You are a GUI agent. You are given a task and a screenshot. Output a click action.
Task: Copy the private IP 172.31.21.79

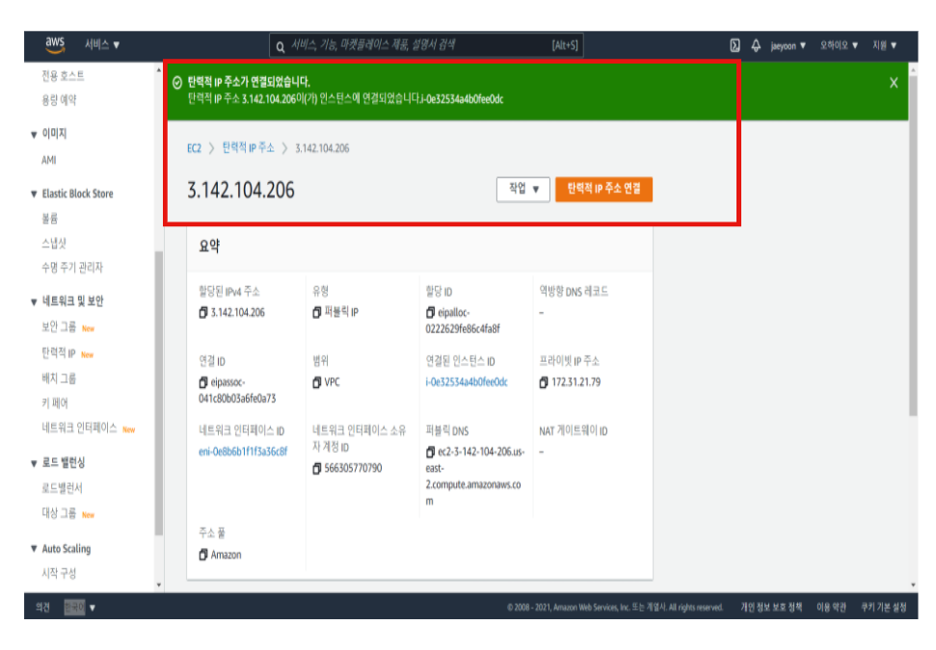pos(544,382)
